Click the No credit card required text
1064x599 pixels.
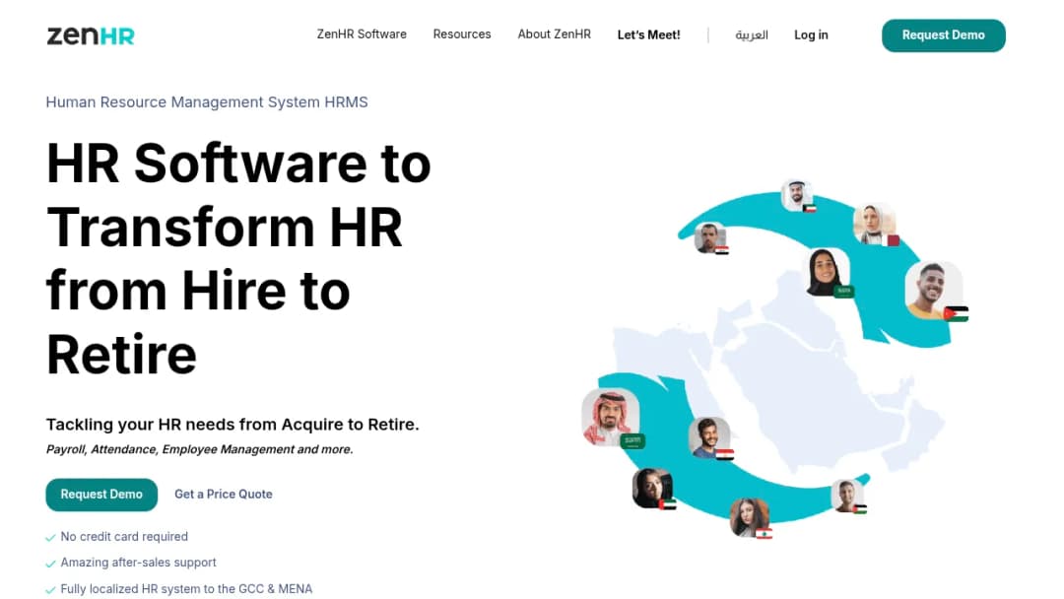(124, 537)
